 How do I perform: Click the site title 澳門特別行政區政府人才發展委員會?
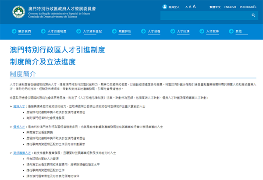point(62,9)
